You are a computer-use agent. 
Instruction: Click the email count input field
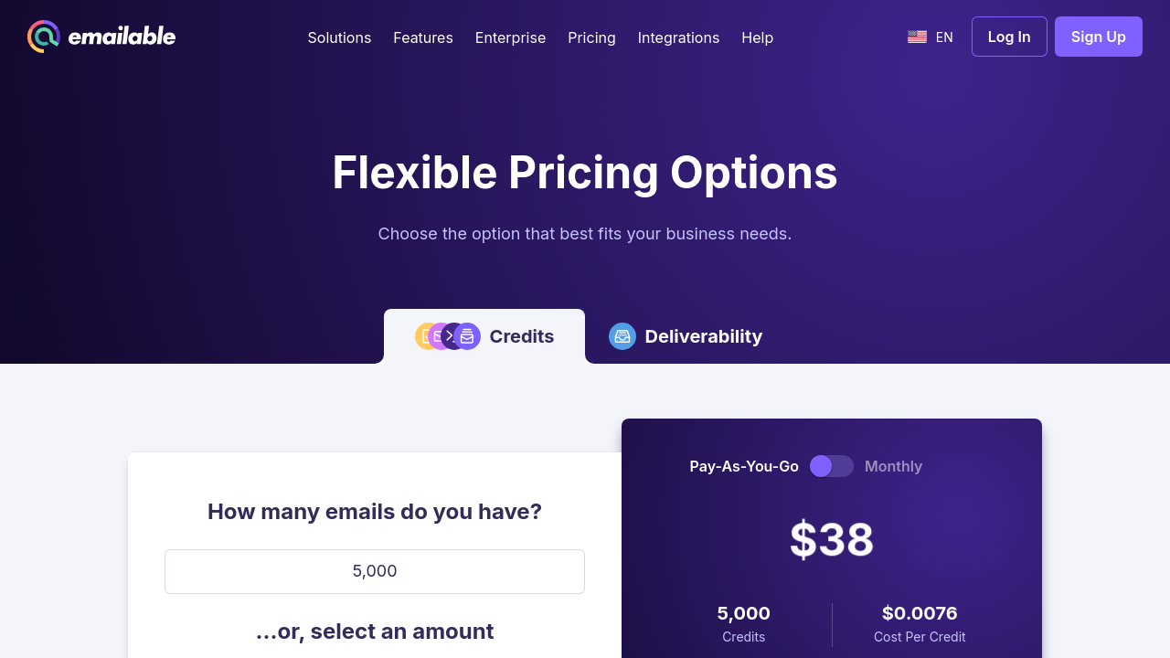(x=375, y=571)
